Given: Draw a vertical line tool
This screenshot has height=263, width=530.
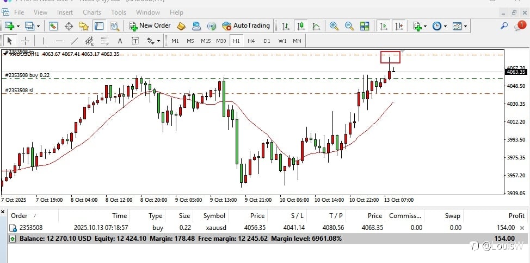Looking at the screenshot, I should [x=44, y=41].
